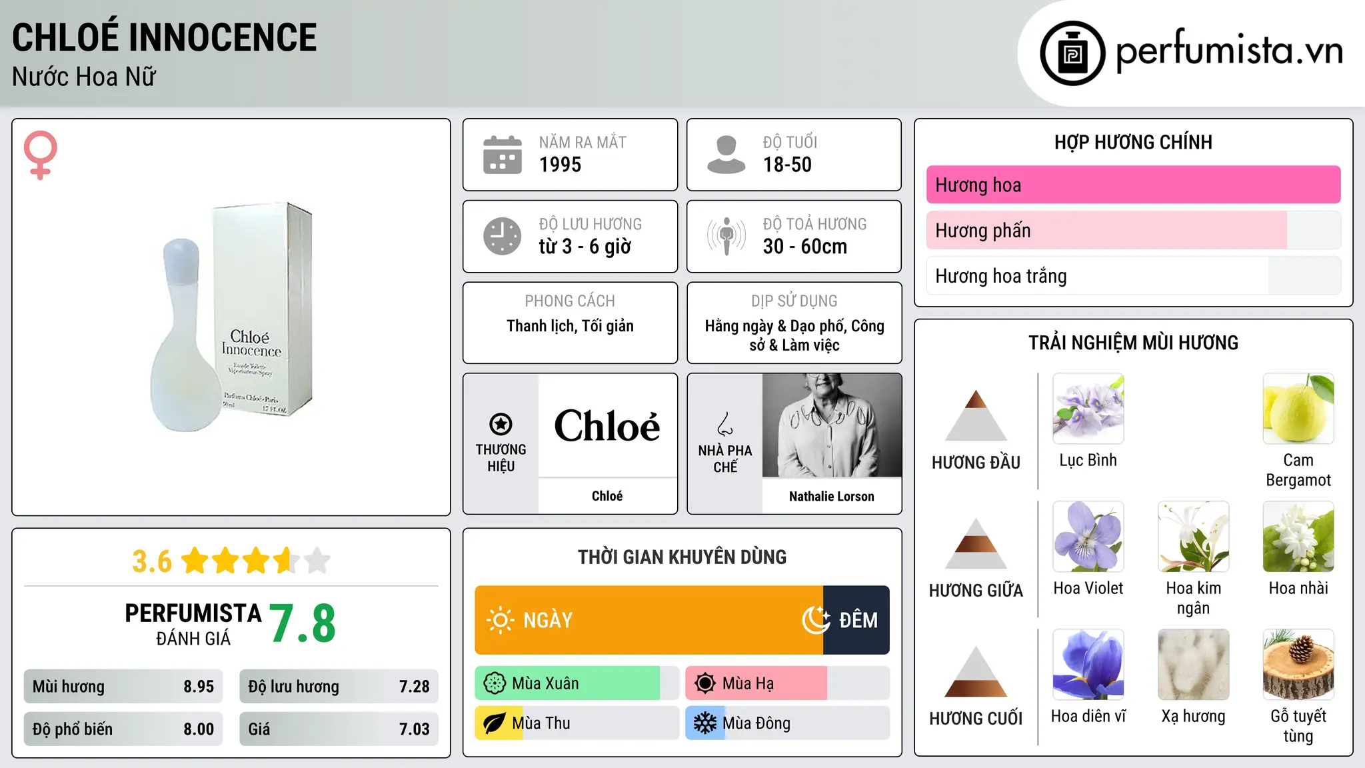This screenshot has width=1365, height=768.
Task: Click the Hợp hương chính heading
Action: point(1133,142)
